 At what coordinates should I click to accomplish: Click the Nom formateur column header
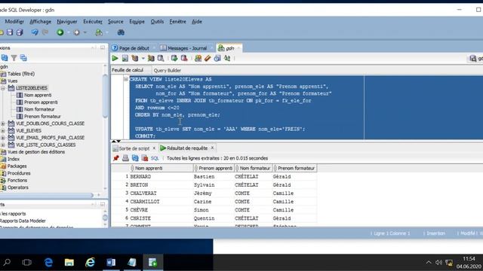tap(254, 168)
